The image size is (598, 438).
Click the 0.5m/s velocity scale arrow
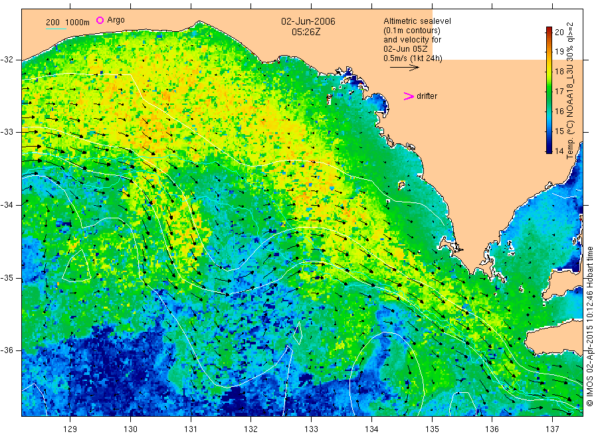[404, 68]
